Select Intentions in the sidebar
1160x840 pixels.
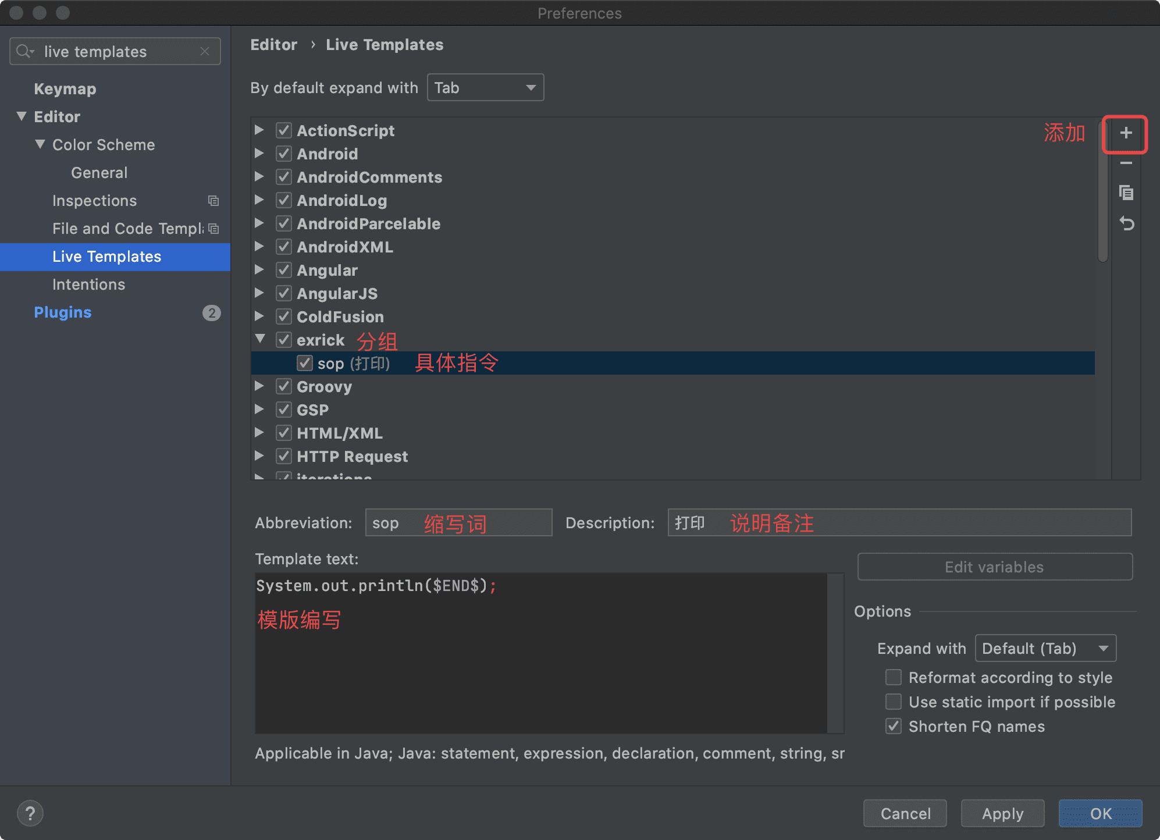coord(88,284)
